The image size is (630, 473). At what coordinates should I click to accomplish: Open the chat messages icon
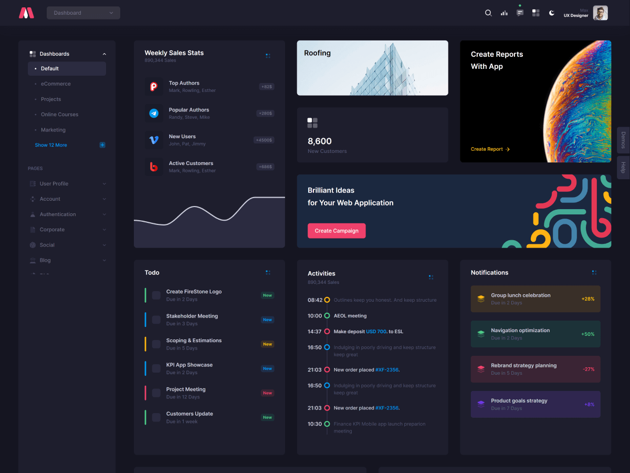tap(520, 13)
